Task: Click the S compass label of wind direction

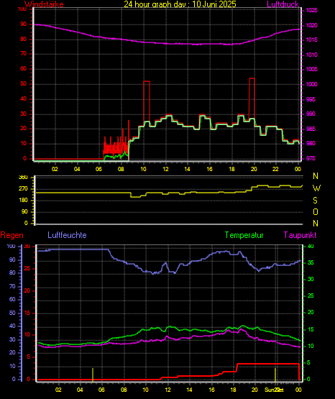Action: [x=315, y=201]
